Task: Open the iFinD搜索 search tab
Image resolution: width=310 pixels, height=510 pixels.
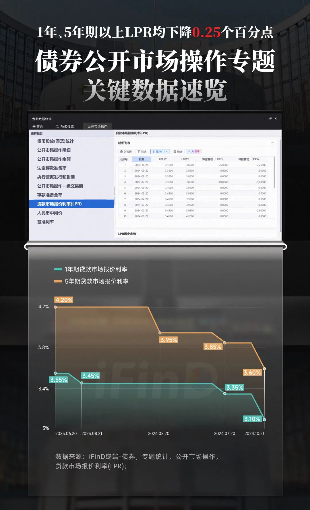Action: (65, 126)
